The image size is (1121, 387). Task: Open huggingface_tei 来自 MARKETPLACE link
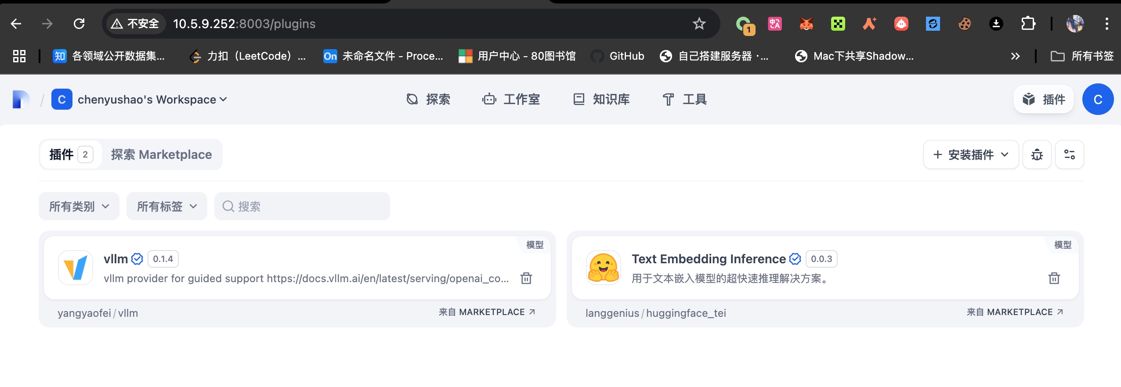tap(1015, 312)
